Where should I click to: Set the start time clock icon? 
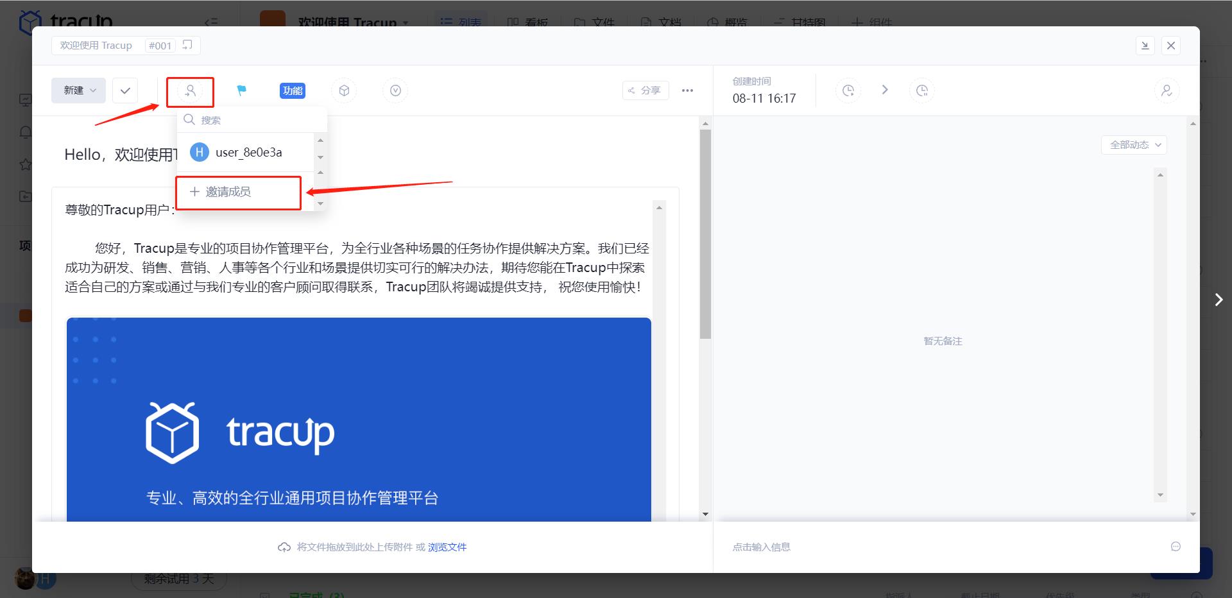point(848,90)
